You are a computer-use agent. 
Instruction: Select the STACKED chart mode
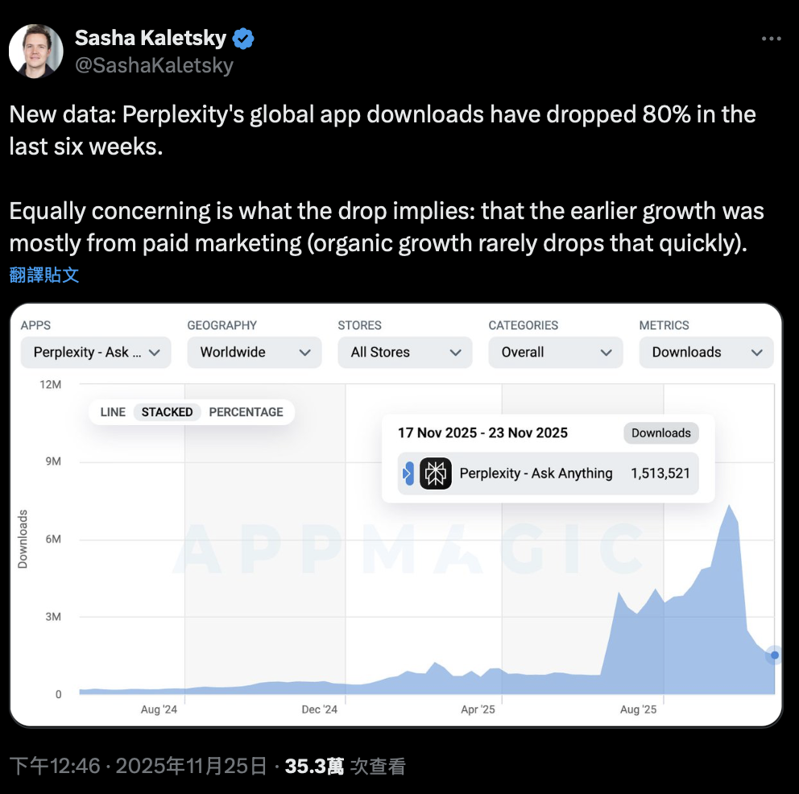click(x=167, y=412)
